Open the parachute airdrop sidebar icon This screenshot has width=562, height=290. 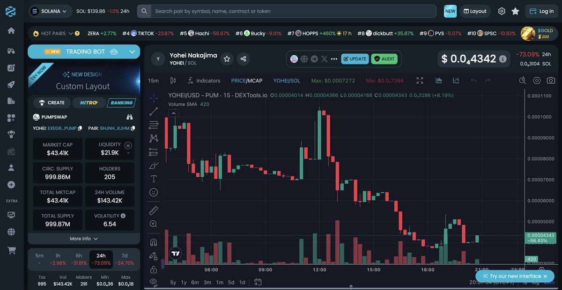pos(11,134)
